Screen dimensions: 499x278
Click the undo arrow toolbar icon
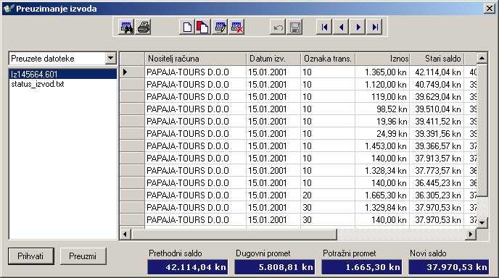(278, 27)
